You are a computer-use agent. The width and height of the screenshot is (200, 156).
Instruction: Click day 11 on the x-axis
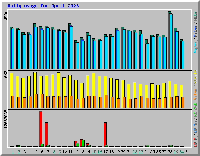point(70,152)
